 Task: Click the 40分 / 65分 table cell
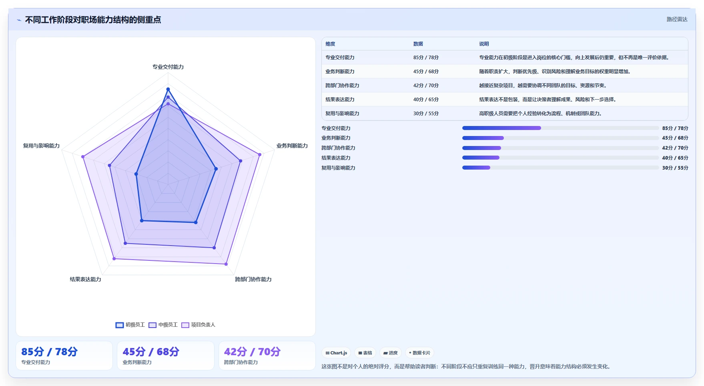tap(426, 100)
